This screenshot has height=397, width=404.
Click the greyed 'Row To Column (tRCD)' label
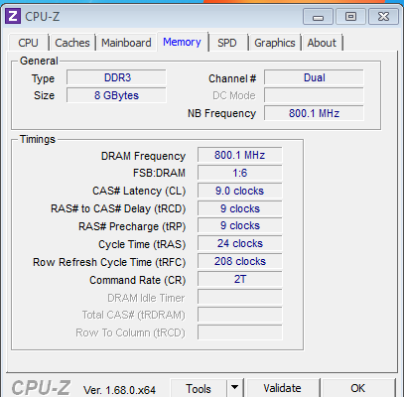tap(130, 332)
